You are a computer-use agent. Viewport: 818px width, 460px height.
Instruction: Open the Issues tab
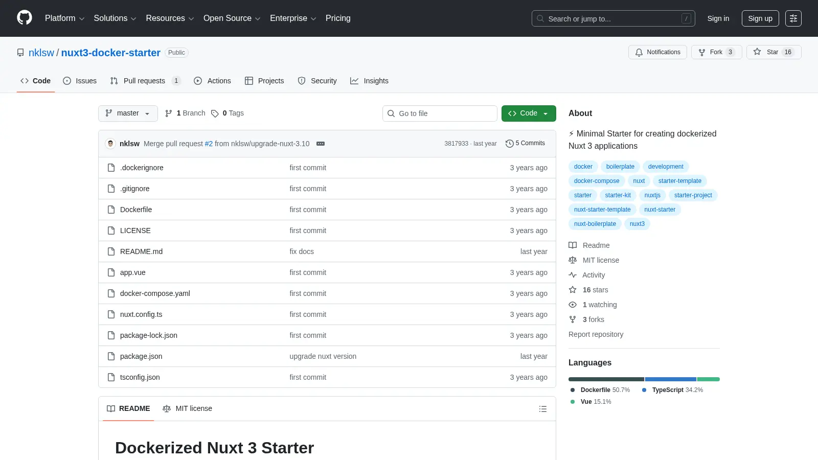click(80, 81)
